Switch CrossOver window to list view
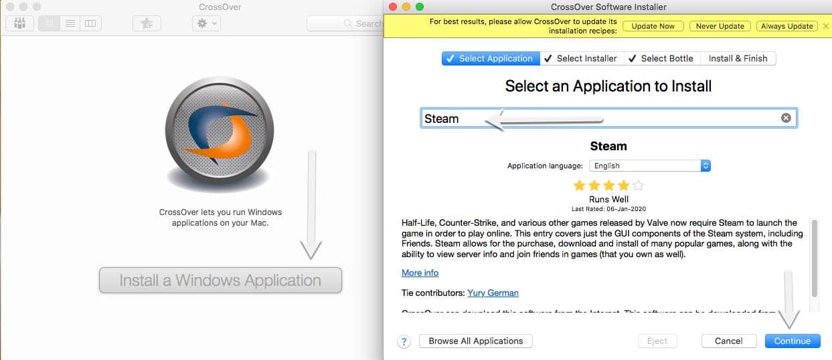 point(69,23)
